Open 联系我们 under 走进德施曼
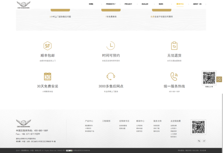Image resolution: width=223 pixels, height=153 pixels. pos(174,137)
